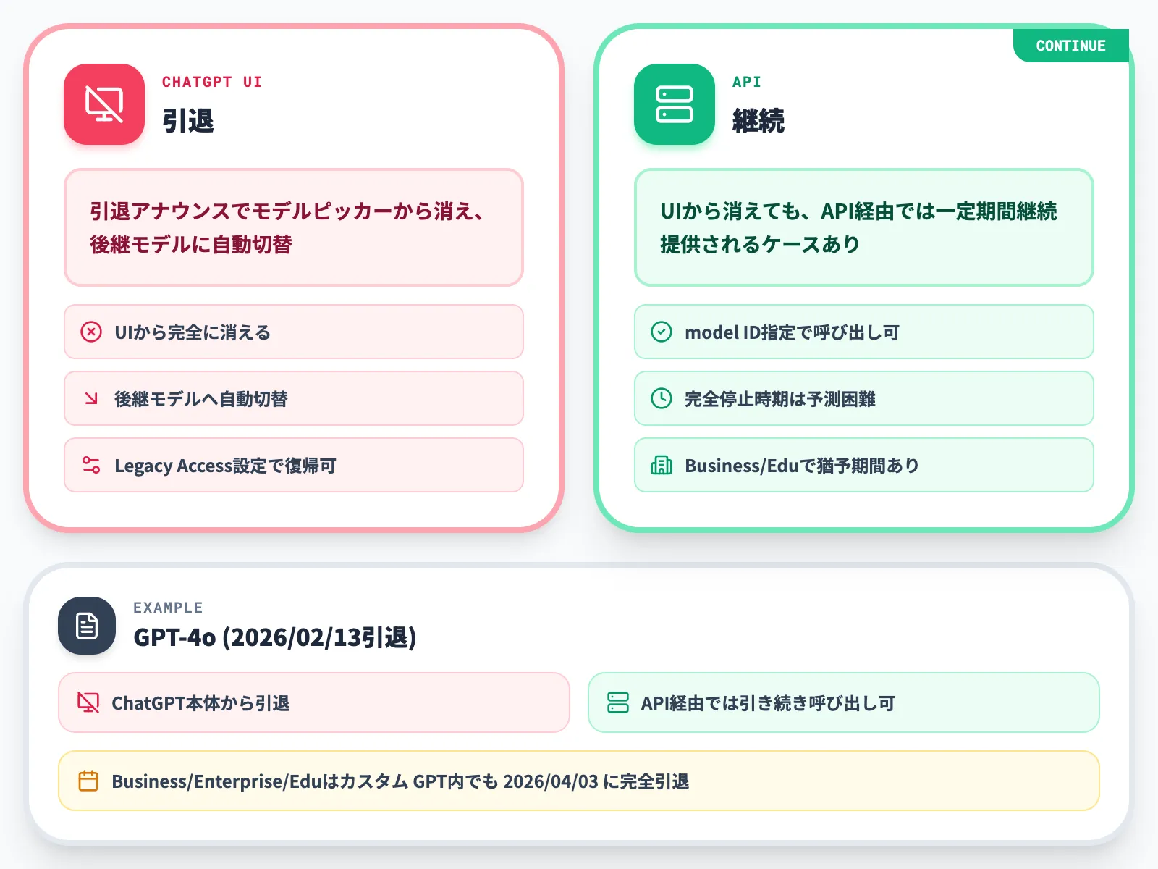Click the small API label above 継続
Screen dimensions: 1158x869
(x=747, y=82)
